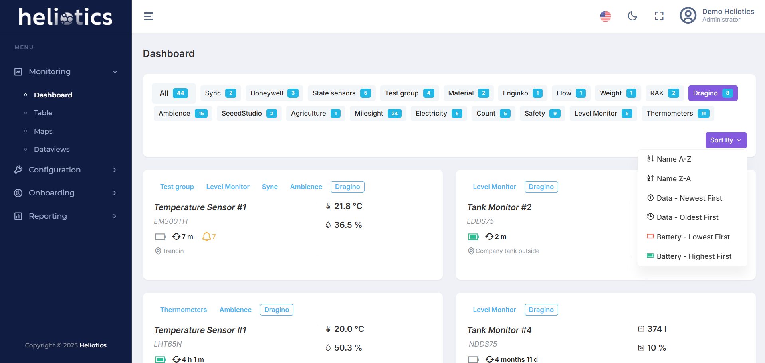Open the Table sidebar item
This screenshot has height=363, width=765.
[43, 113]
